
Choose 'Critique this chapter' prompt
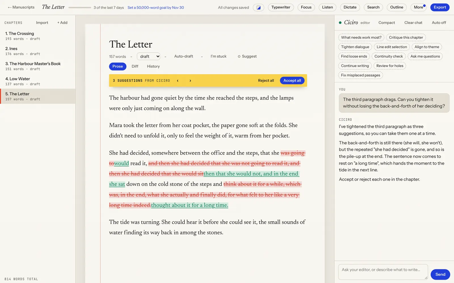pyautogui.click(x=406, y=37)
